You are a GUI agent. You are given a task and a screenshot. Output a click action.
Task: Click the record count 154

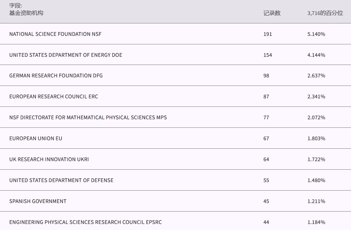pos(268,55)
